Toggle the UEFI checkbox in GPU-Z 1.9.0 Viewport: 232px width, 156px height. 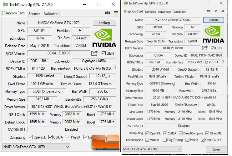click(x=103, y=53)
